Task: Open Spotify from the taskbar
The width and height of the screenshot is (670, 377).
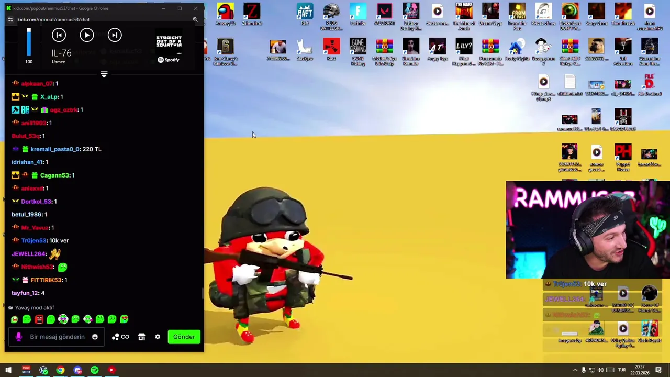Action: pyautogui.click(x=95, y=370)
